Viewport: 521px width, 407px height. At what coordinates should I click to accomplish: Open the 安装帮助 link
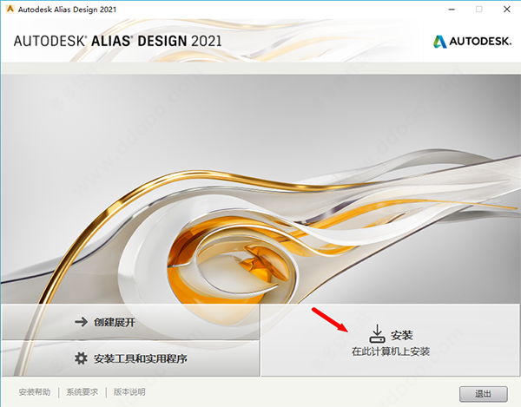tap(35, 392)
